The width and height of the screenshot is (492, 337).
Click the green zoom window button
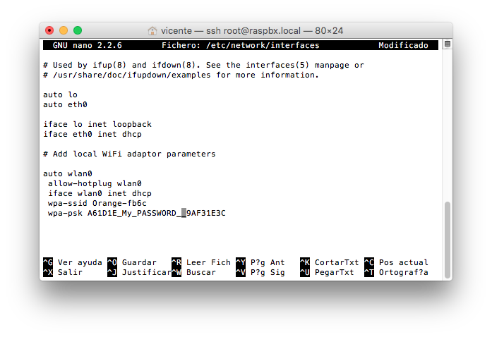point(78,30)
